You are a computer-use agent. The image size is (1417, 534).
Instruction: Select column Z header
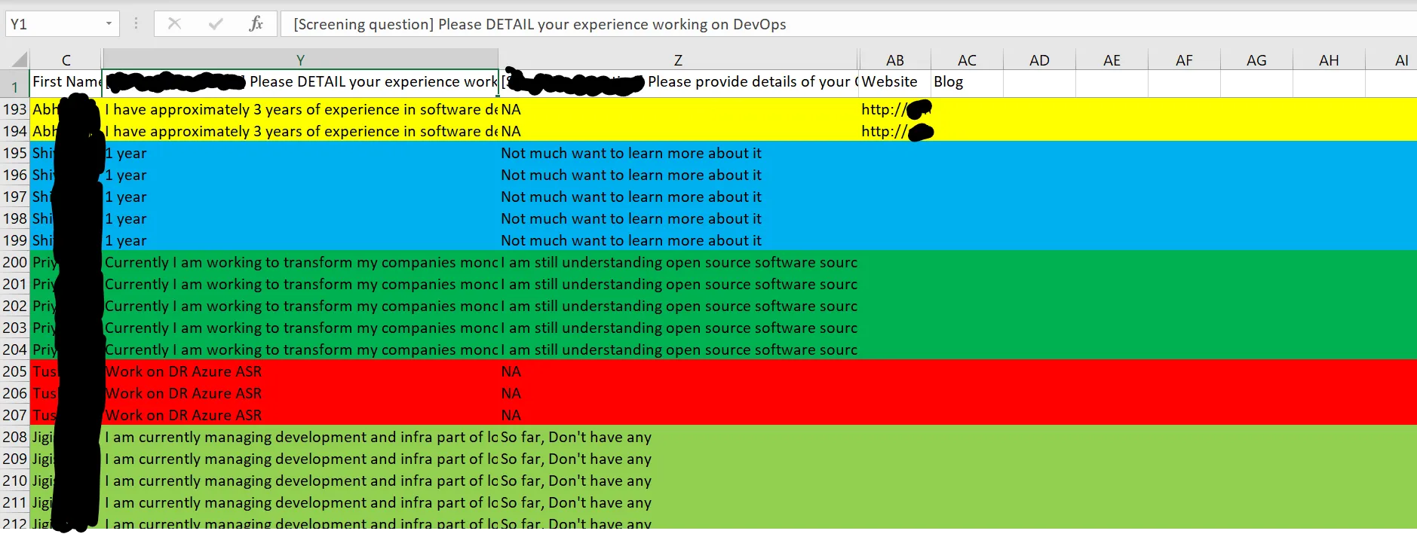click(678, 60)
